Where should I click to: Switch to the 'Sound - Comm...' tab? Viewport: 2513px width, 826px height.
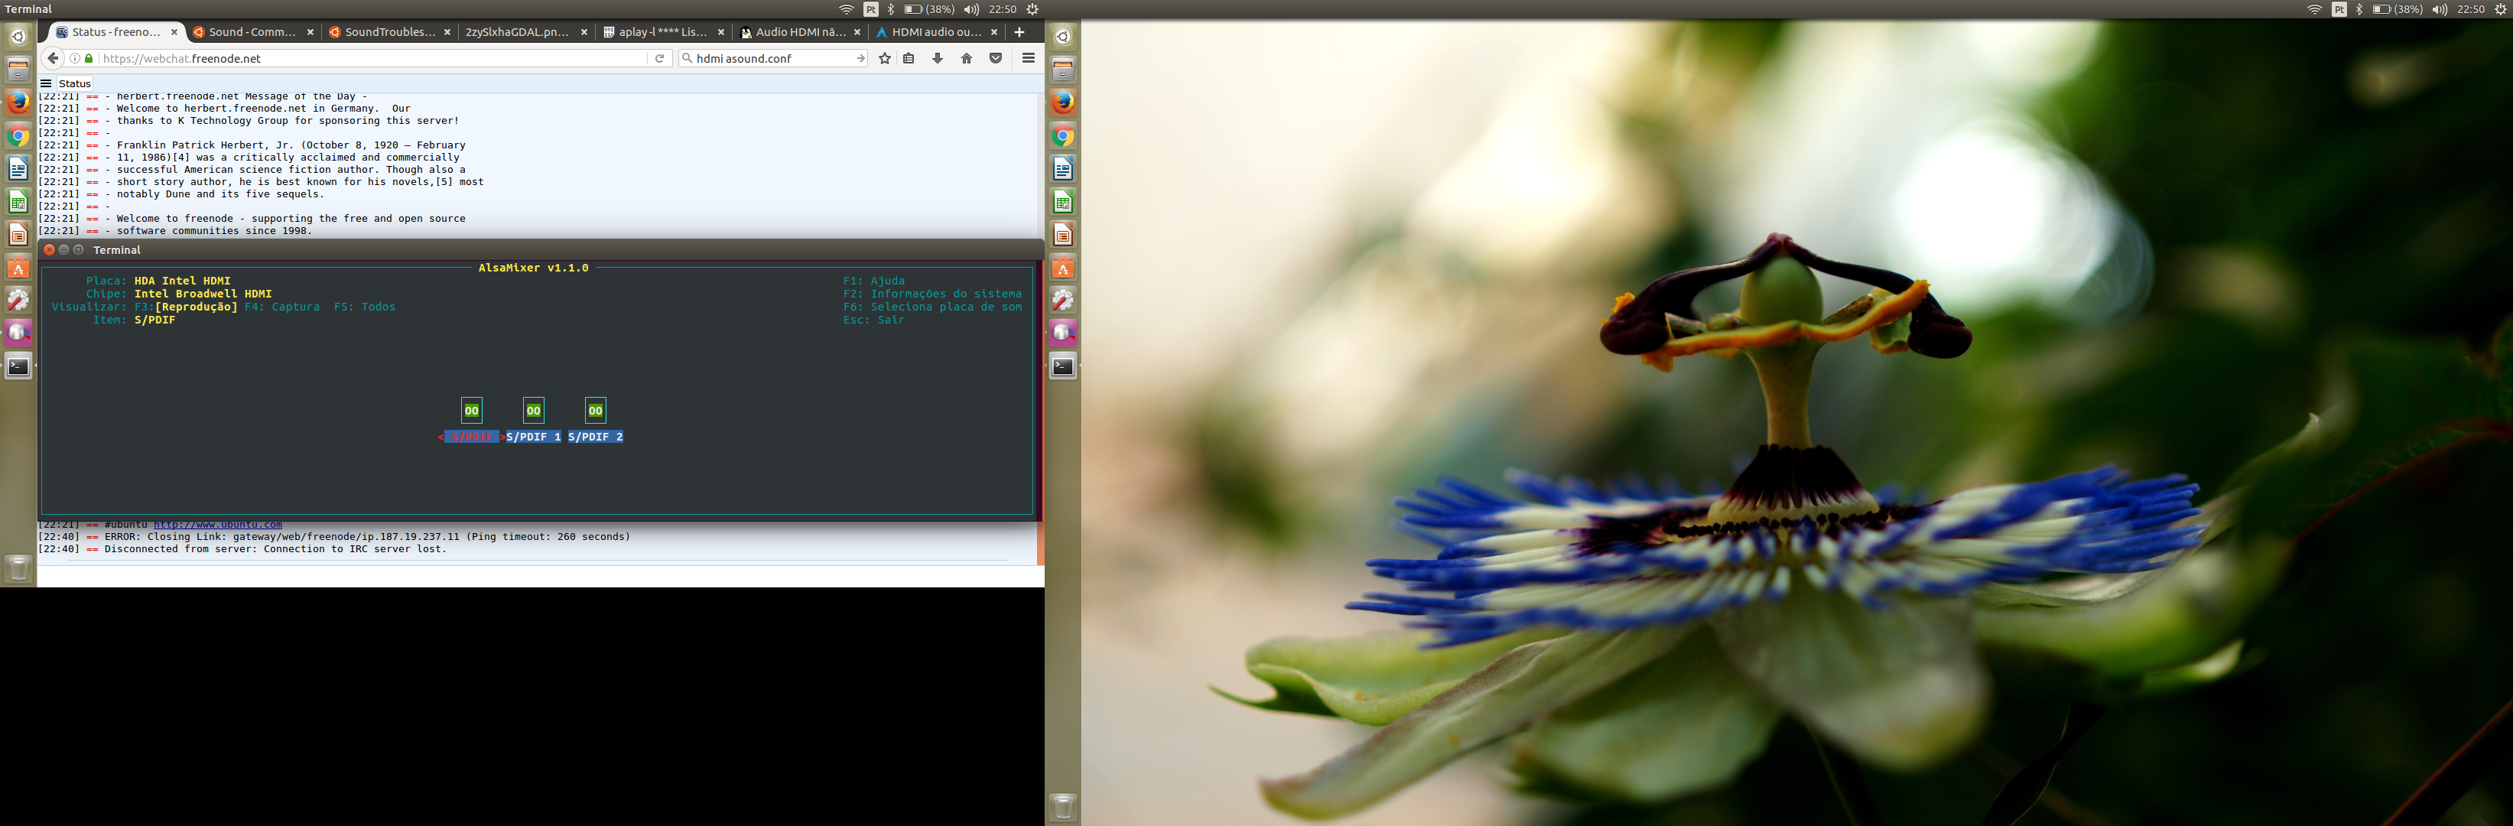[252, 32]
